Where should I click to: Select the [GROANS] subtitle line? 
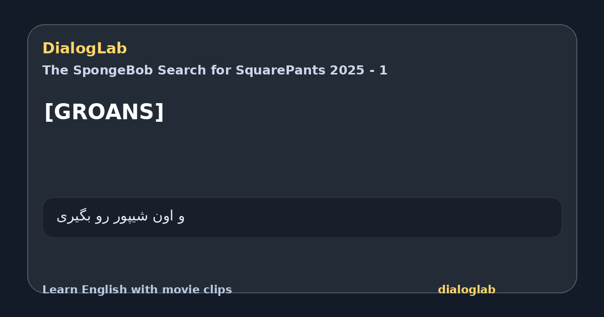104,112
